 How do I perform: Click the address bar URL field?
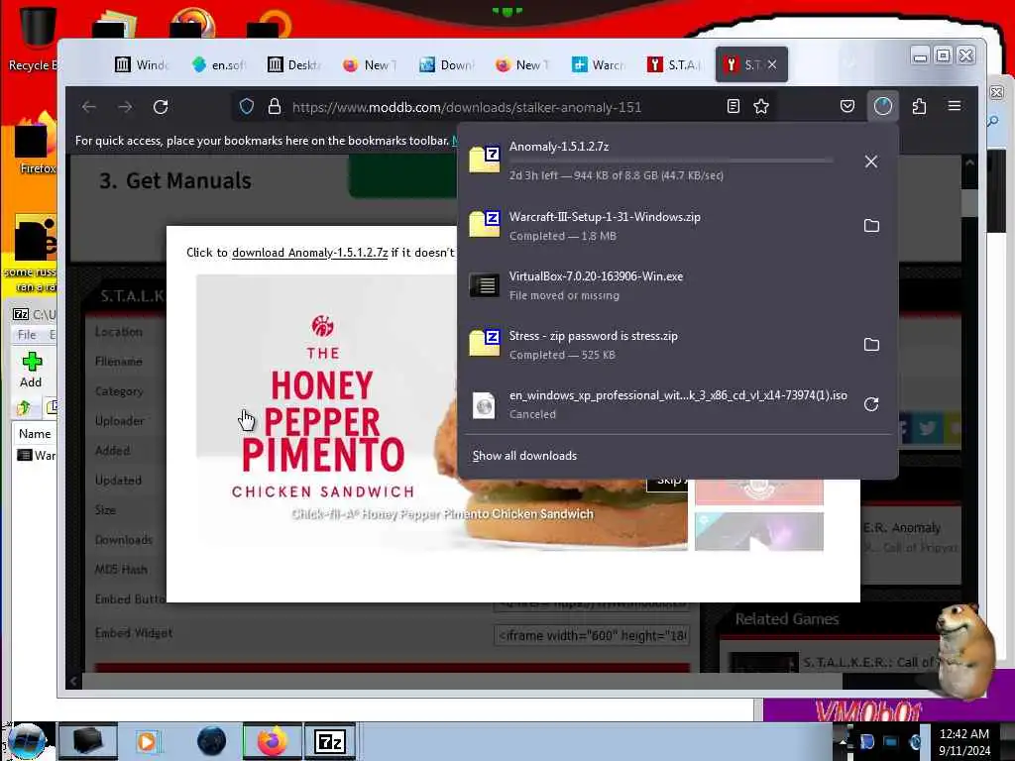pyautogui.click(x=468, y=107)
